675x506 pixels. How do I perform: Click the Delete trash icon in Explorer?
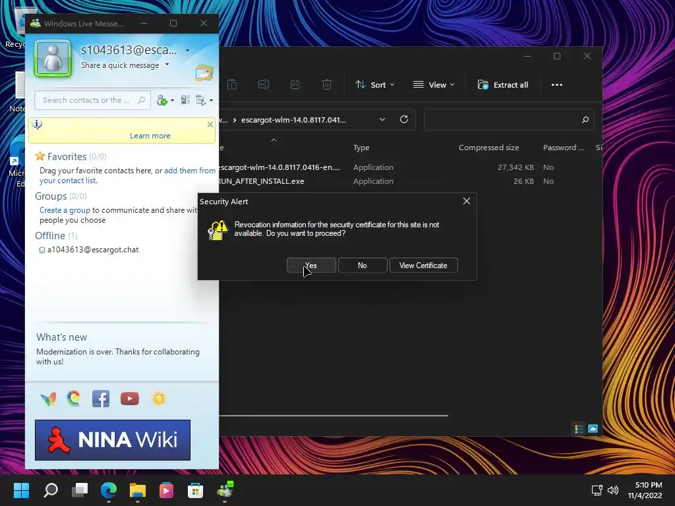[x=327, y=85]
